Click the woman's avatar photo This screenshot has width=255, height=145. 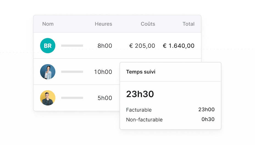coord(48,72)
